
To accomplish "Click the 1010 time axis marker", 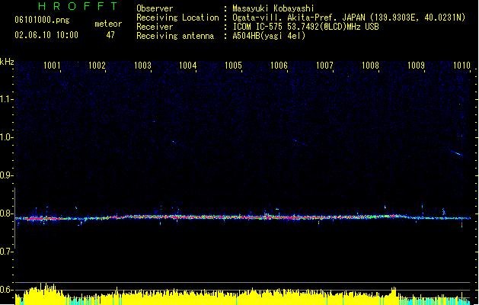I will point(461,66).
